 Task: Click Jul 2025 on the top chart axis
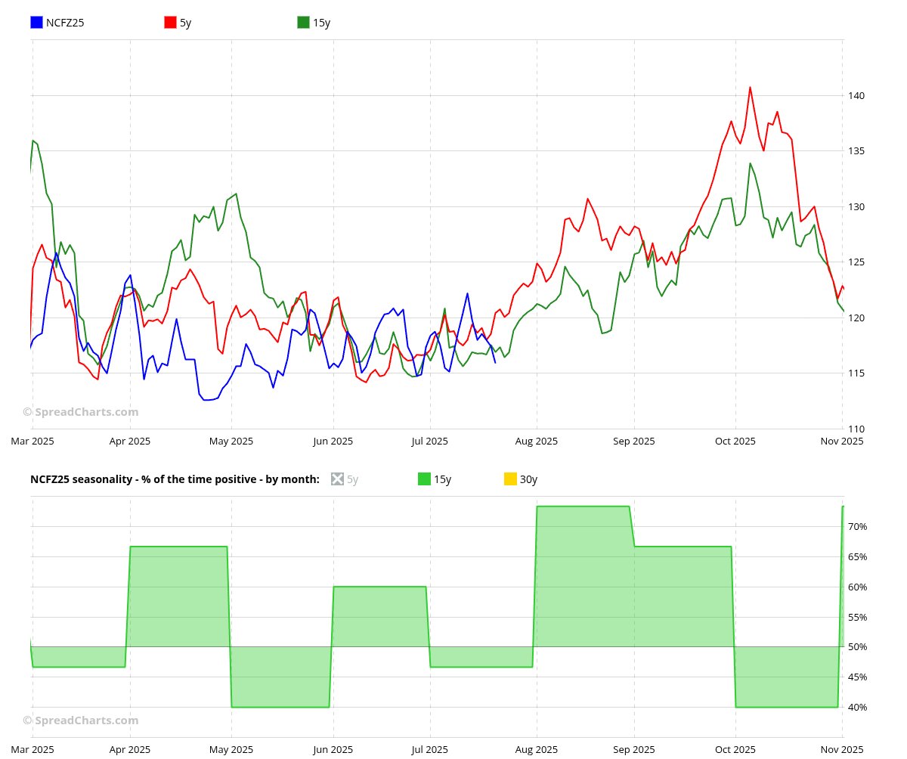[430, 441]
